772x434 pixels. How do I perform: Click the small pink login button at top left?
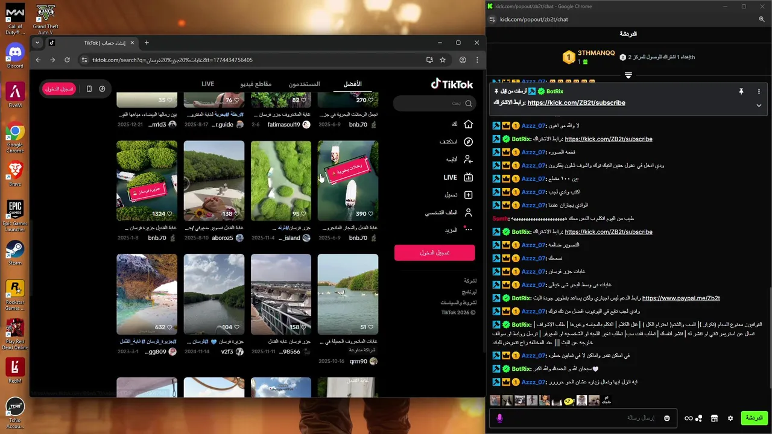tap(59, 89)
